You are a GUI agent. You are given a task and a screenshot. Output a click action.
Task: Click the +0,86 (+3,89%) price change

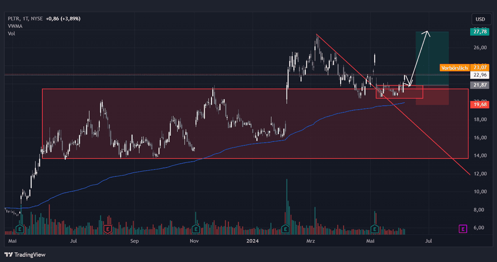click(63, 18)
